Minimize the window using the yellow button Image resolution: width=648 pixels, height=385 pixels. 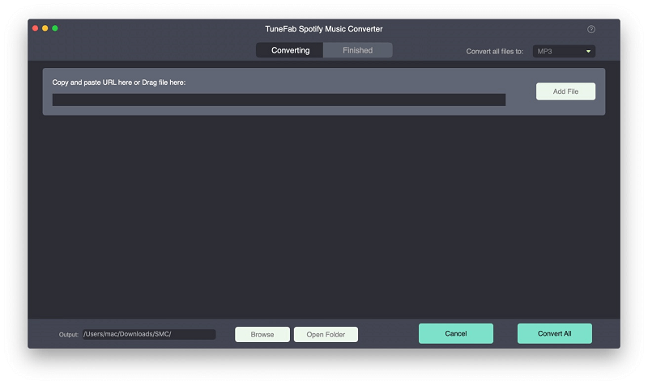pos(45,28)
